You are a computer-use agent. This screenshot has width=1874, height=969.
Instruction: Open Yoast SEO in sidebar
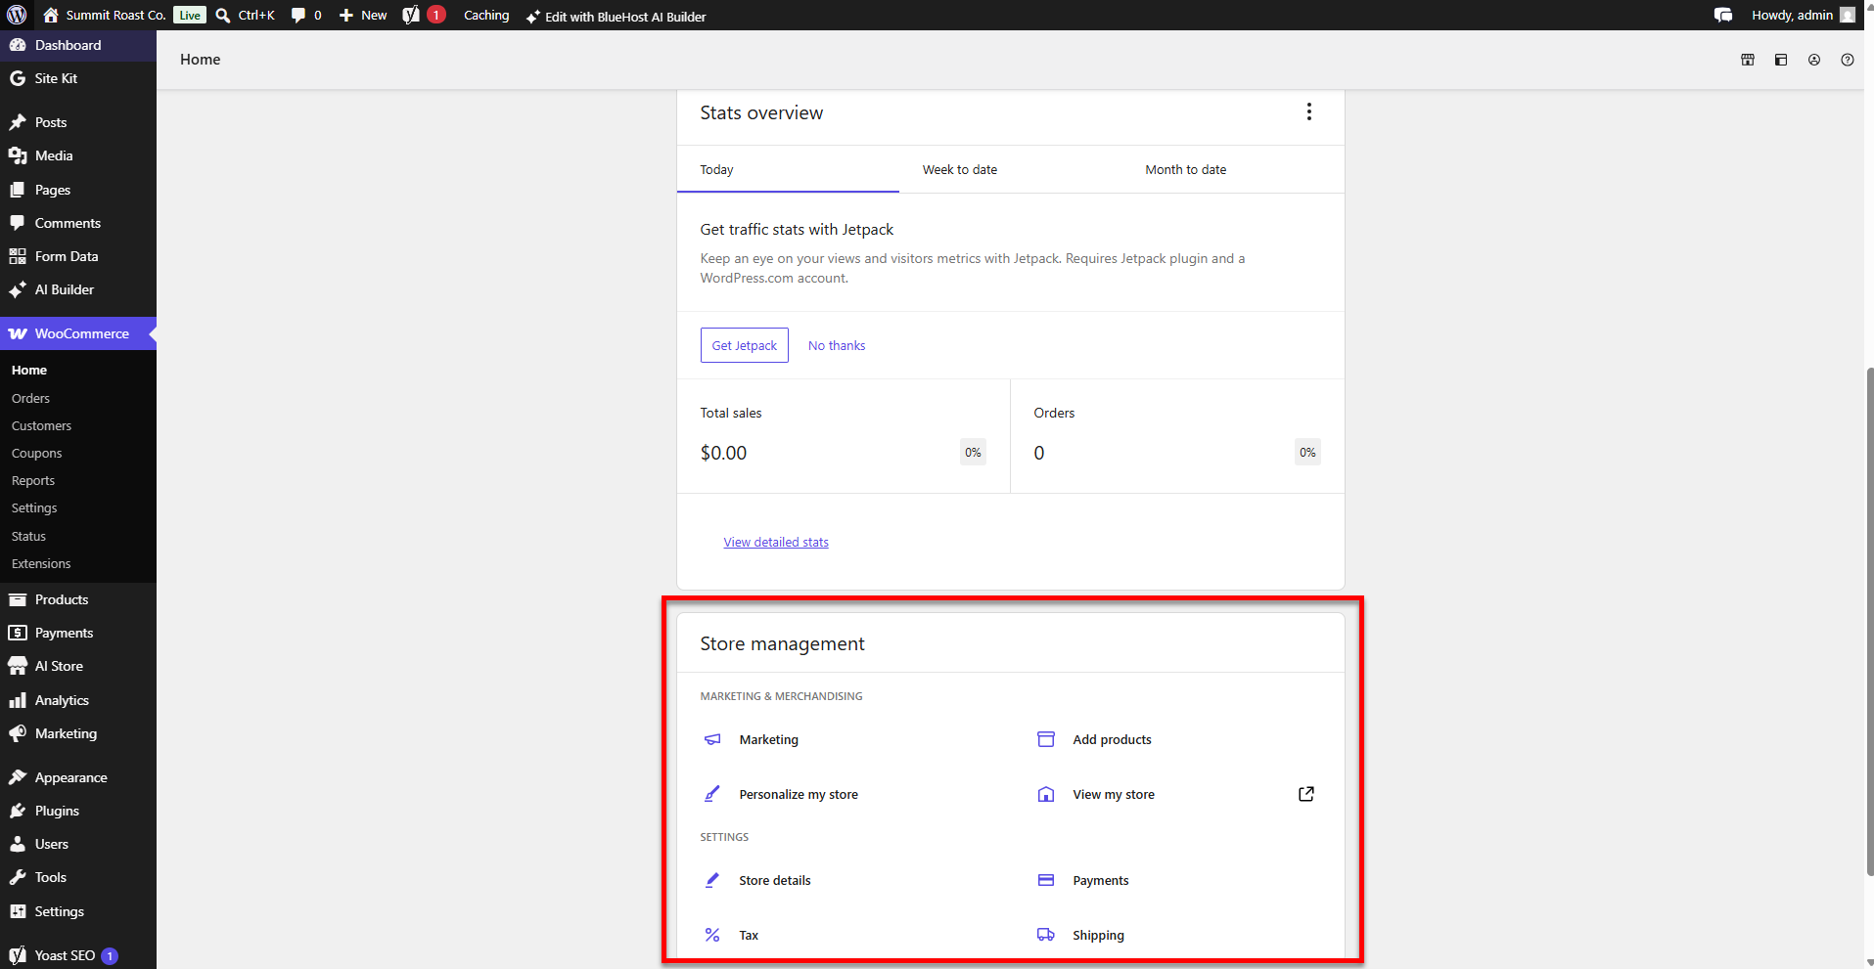click(x=78, y=955)
